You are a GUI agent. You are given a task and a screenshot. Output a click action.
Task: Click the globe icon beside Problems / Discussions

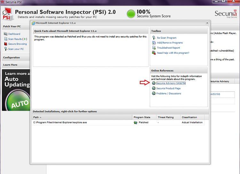coord(154,93)
